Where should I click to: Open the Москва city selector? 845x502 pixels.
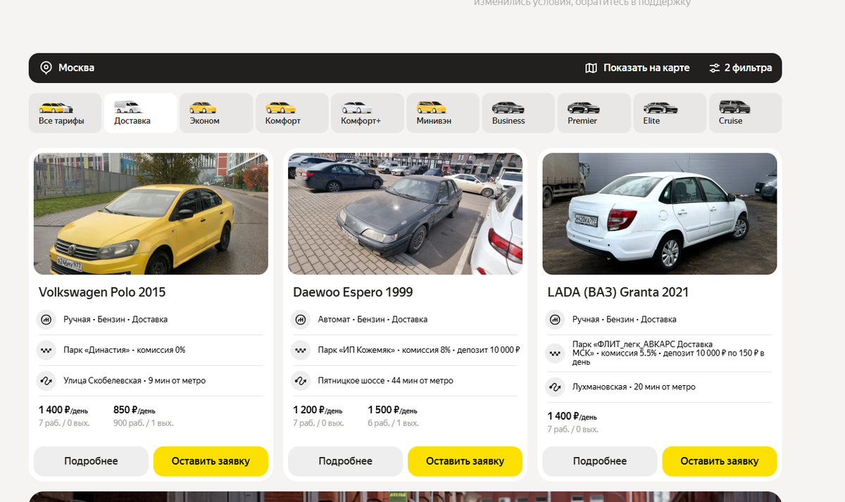pos(67,68)
